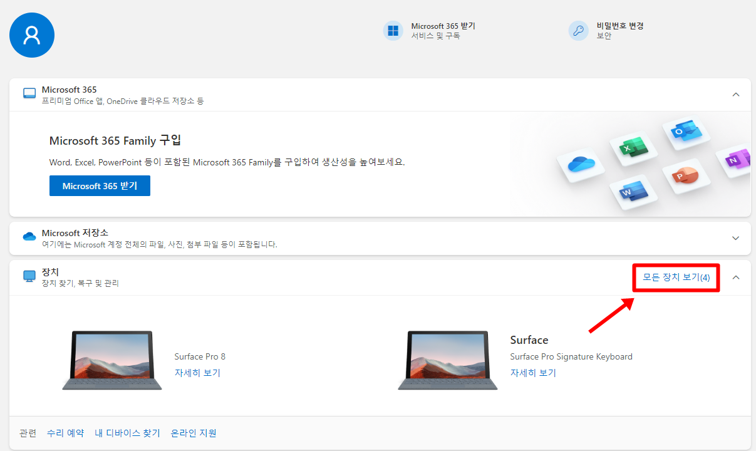Click the 장치 section title
Image resolution: width=756 pixels, height=451 pixels.
click(x=50, y=272)
